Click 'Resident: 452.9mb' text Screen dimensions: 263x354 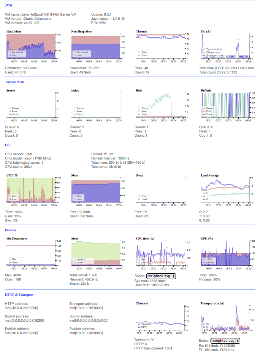[x=84, y=279]
